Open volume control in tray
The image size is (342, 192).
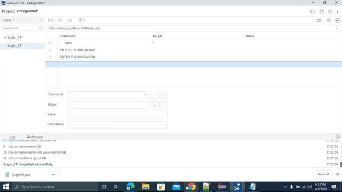(310, 187)
